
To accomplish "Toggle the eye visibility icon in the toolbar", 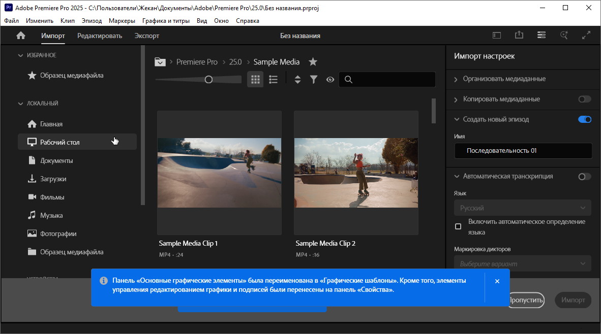I will (x=330, y=80).
